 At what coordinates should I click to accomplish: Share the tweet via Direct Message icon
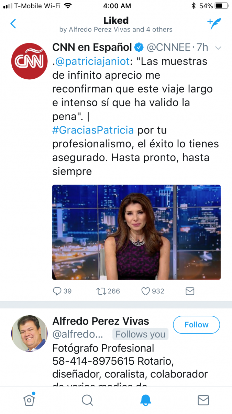tap(190, 291)
